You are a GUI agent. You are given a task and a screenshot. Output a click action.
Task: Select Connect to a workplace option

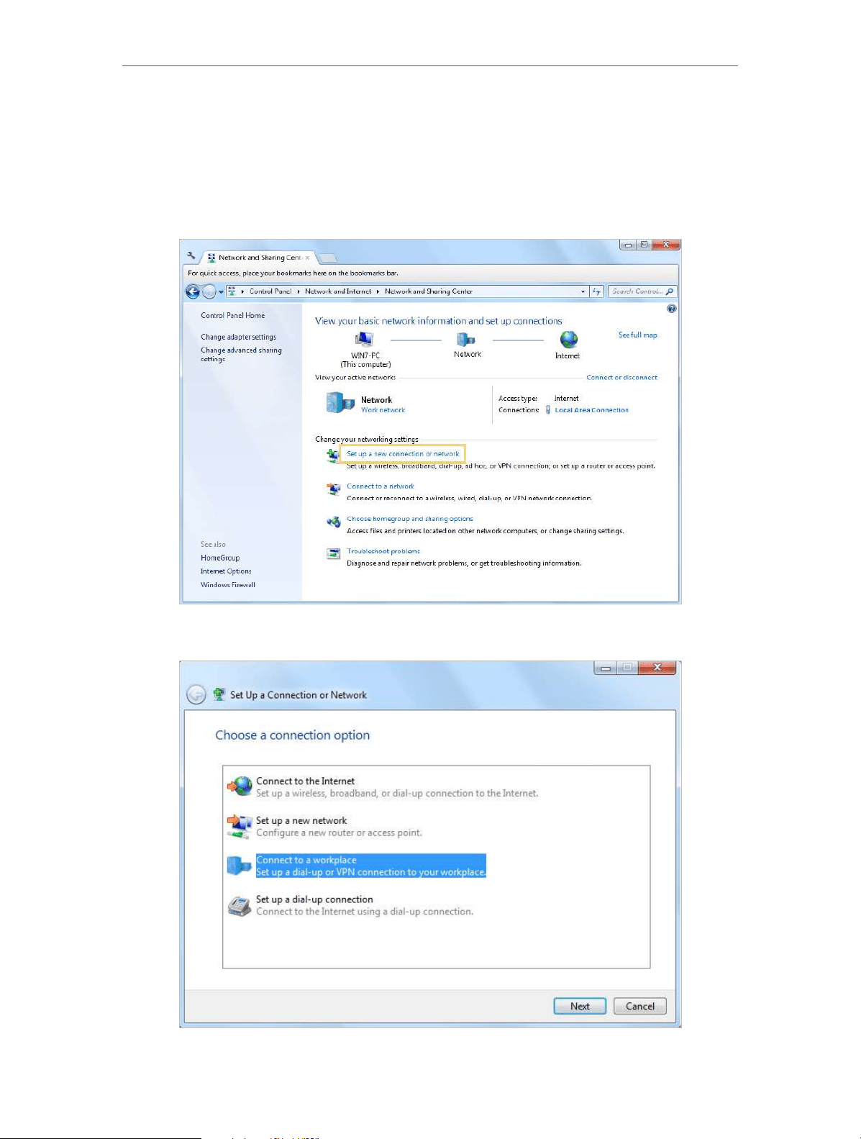tap(371, 866)
